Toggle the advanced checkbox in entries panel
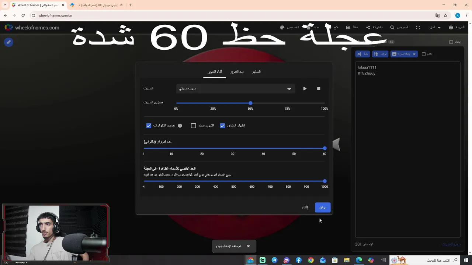 [x=423, y=54]
